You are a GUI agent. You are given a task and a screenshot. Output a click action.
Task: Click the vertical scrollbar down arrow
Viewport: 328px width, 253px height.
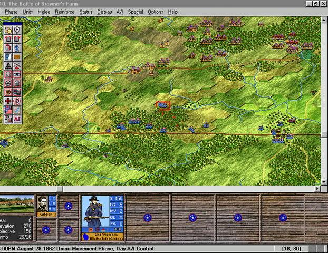coord(324,182)
